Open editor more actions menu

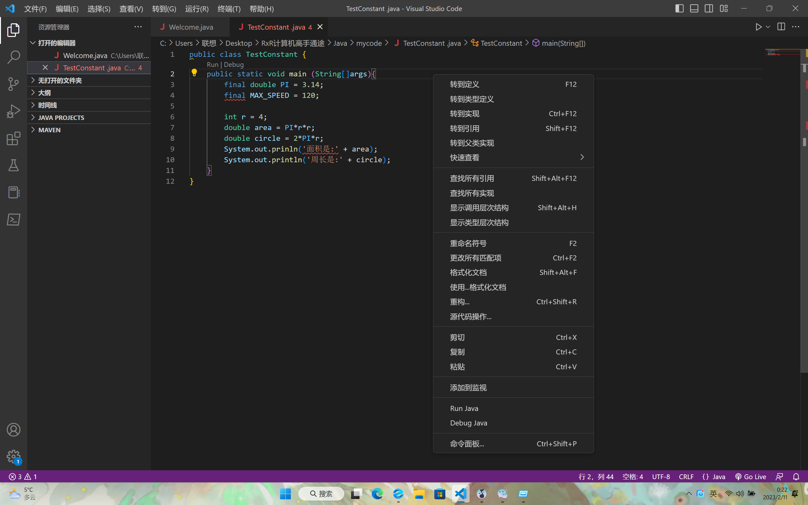coord(796,27)
